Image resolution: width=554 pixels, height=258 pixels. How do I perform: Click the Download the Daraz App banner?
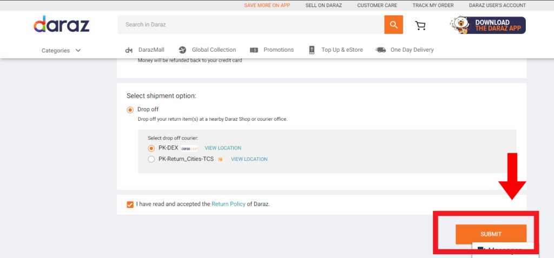coord(488,25)
